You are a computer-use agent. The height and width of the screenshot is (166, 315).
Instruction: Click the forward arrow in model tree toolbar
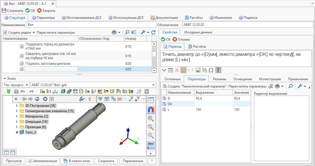click(30, 99)
